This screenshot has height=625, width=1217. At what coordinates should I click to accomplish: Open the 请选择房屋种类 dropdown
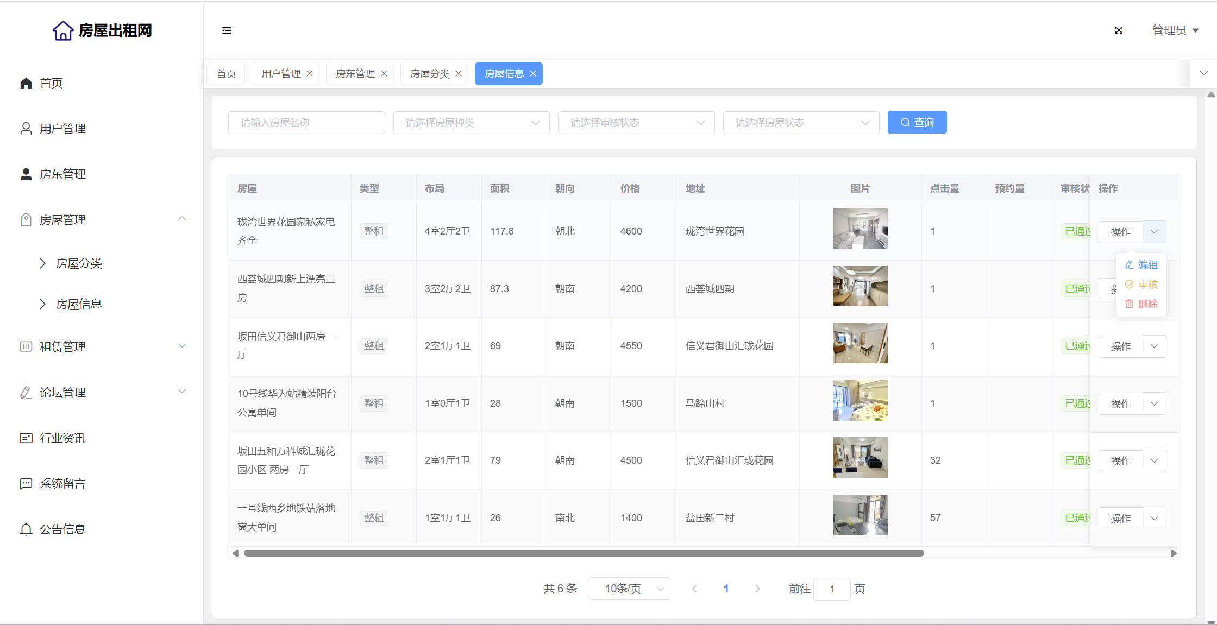coord(471,123)
